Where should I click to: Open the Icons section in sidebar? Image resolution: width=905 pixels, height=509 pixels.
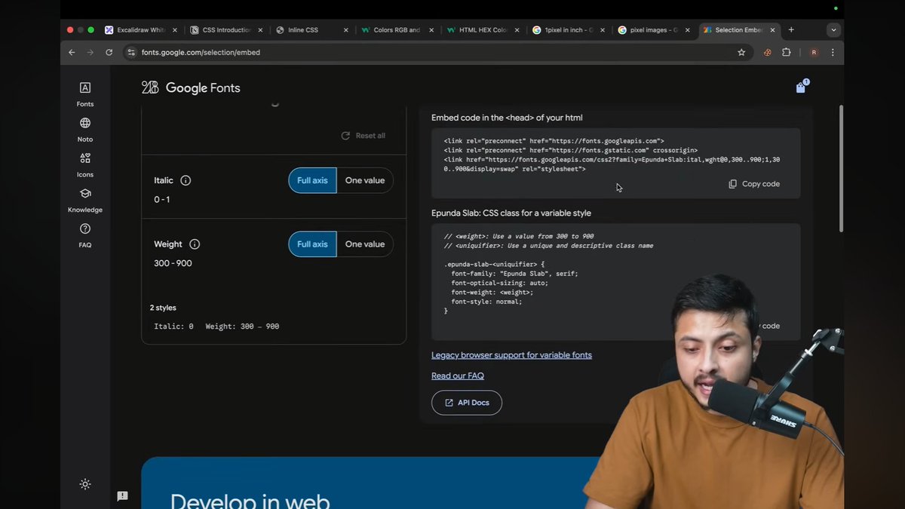[x=85, y=165]
